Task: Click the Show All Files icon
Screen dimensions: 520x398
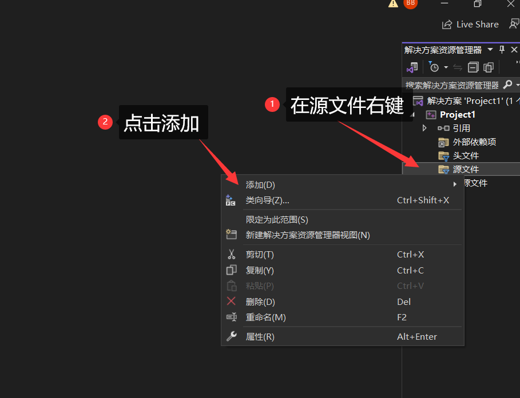Action: [x=489, y=67]
